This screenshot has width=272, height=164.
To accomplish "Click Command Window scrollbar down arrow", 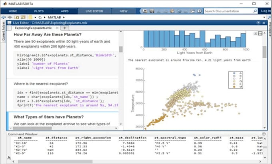I will click(265, 158).
